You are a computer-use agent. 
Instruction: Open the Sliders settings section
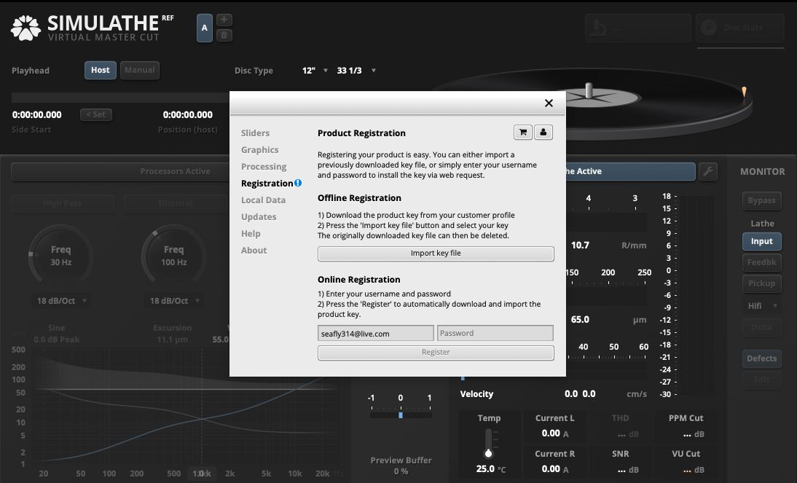[255, 133]
